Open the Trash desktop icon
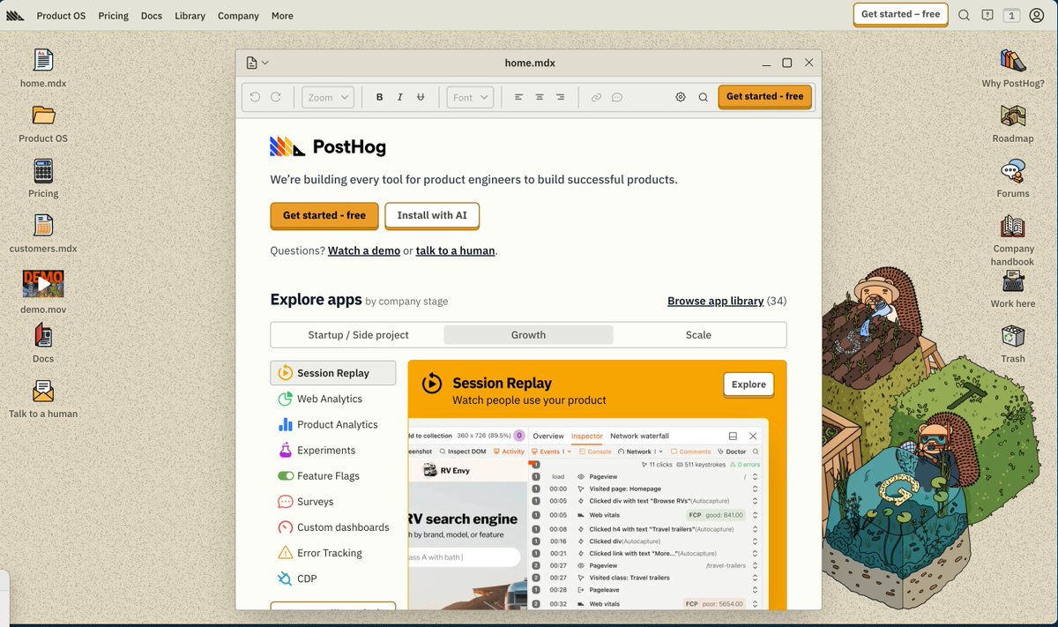Screen dimensions: 1058x627 click(1013, 337)
